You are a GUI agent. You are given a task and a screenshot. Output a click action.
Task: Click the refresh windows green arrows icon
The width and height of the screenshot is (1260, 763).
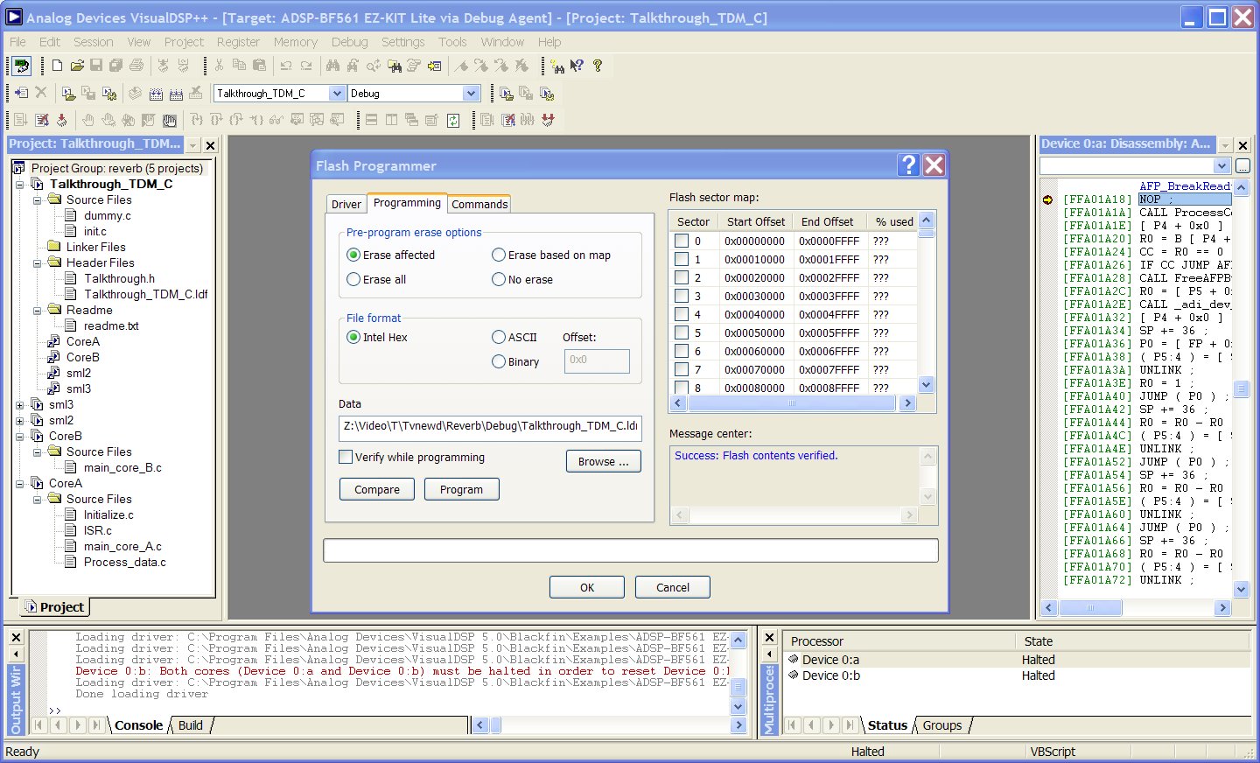(x=453, y=120)
